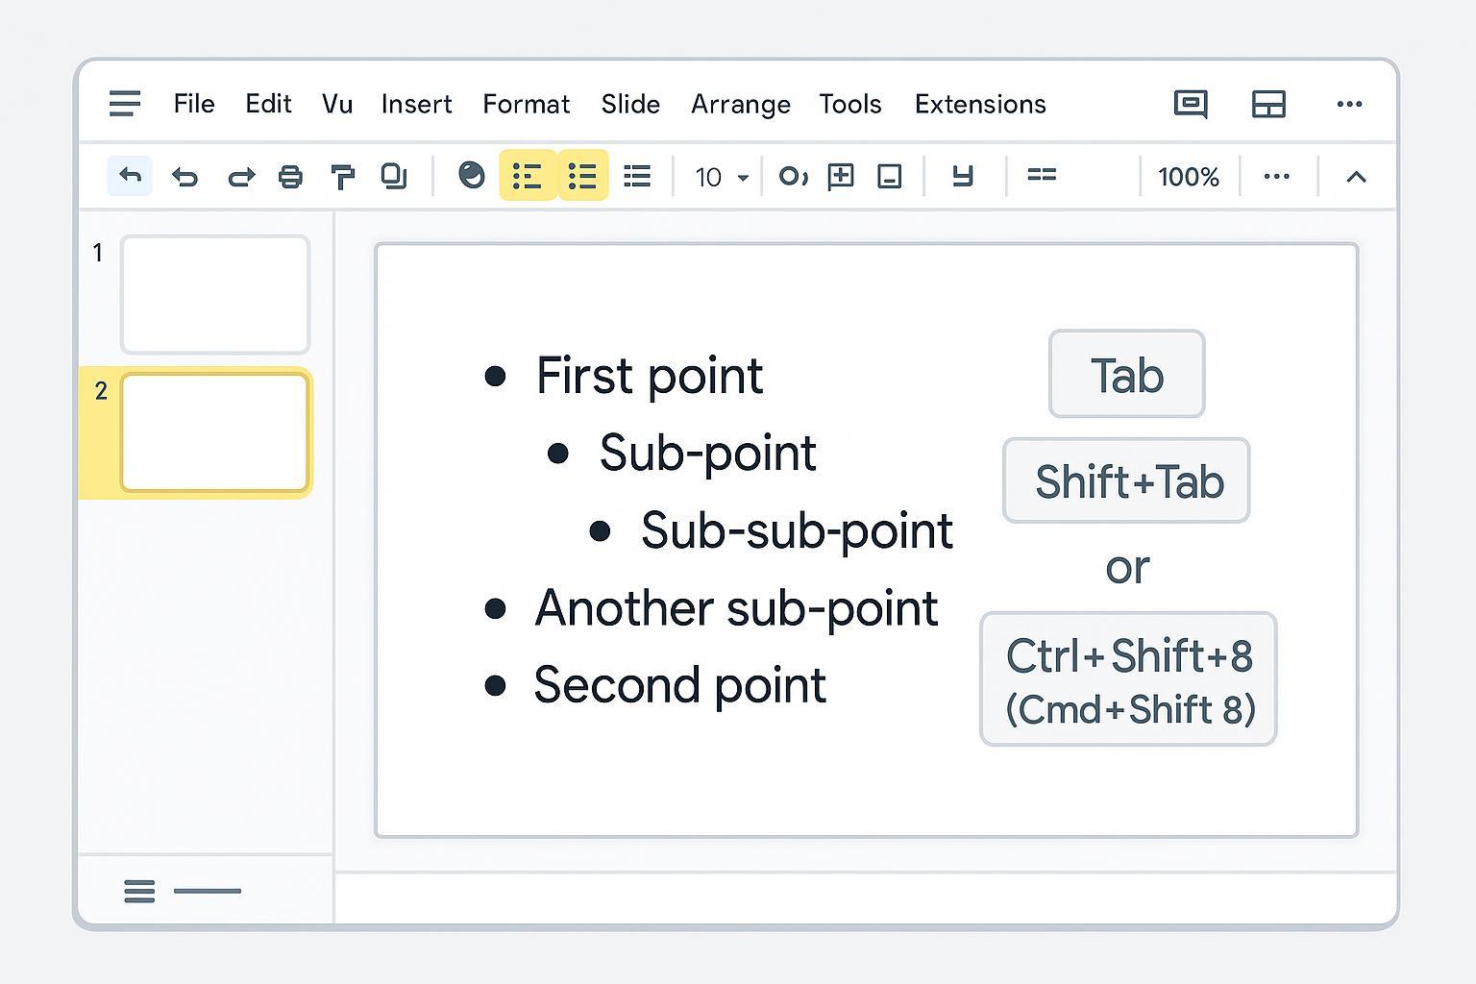This screenshot has width=1476, height=984.
Task: Open the hamburger menu beside File
Action: coord(125,104)
